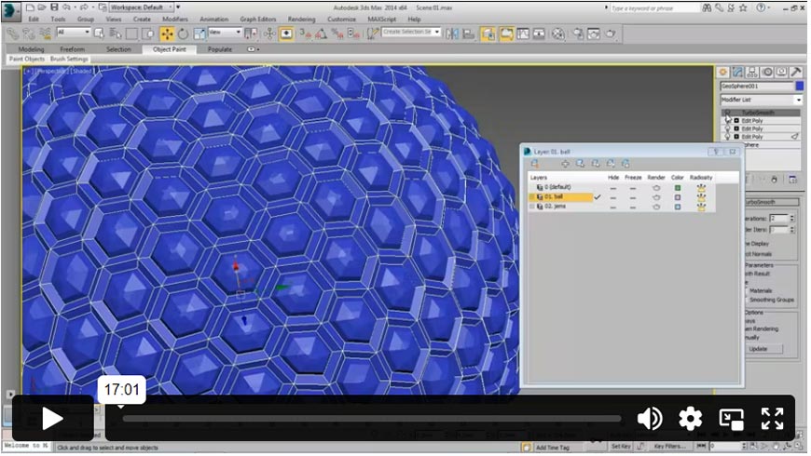Enter fullscreen mode in the video player
This screenshot has width=811, height=456.
click(772, 419)
